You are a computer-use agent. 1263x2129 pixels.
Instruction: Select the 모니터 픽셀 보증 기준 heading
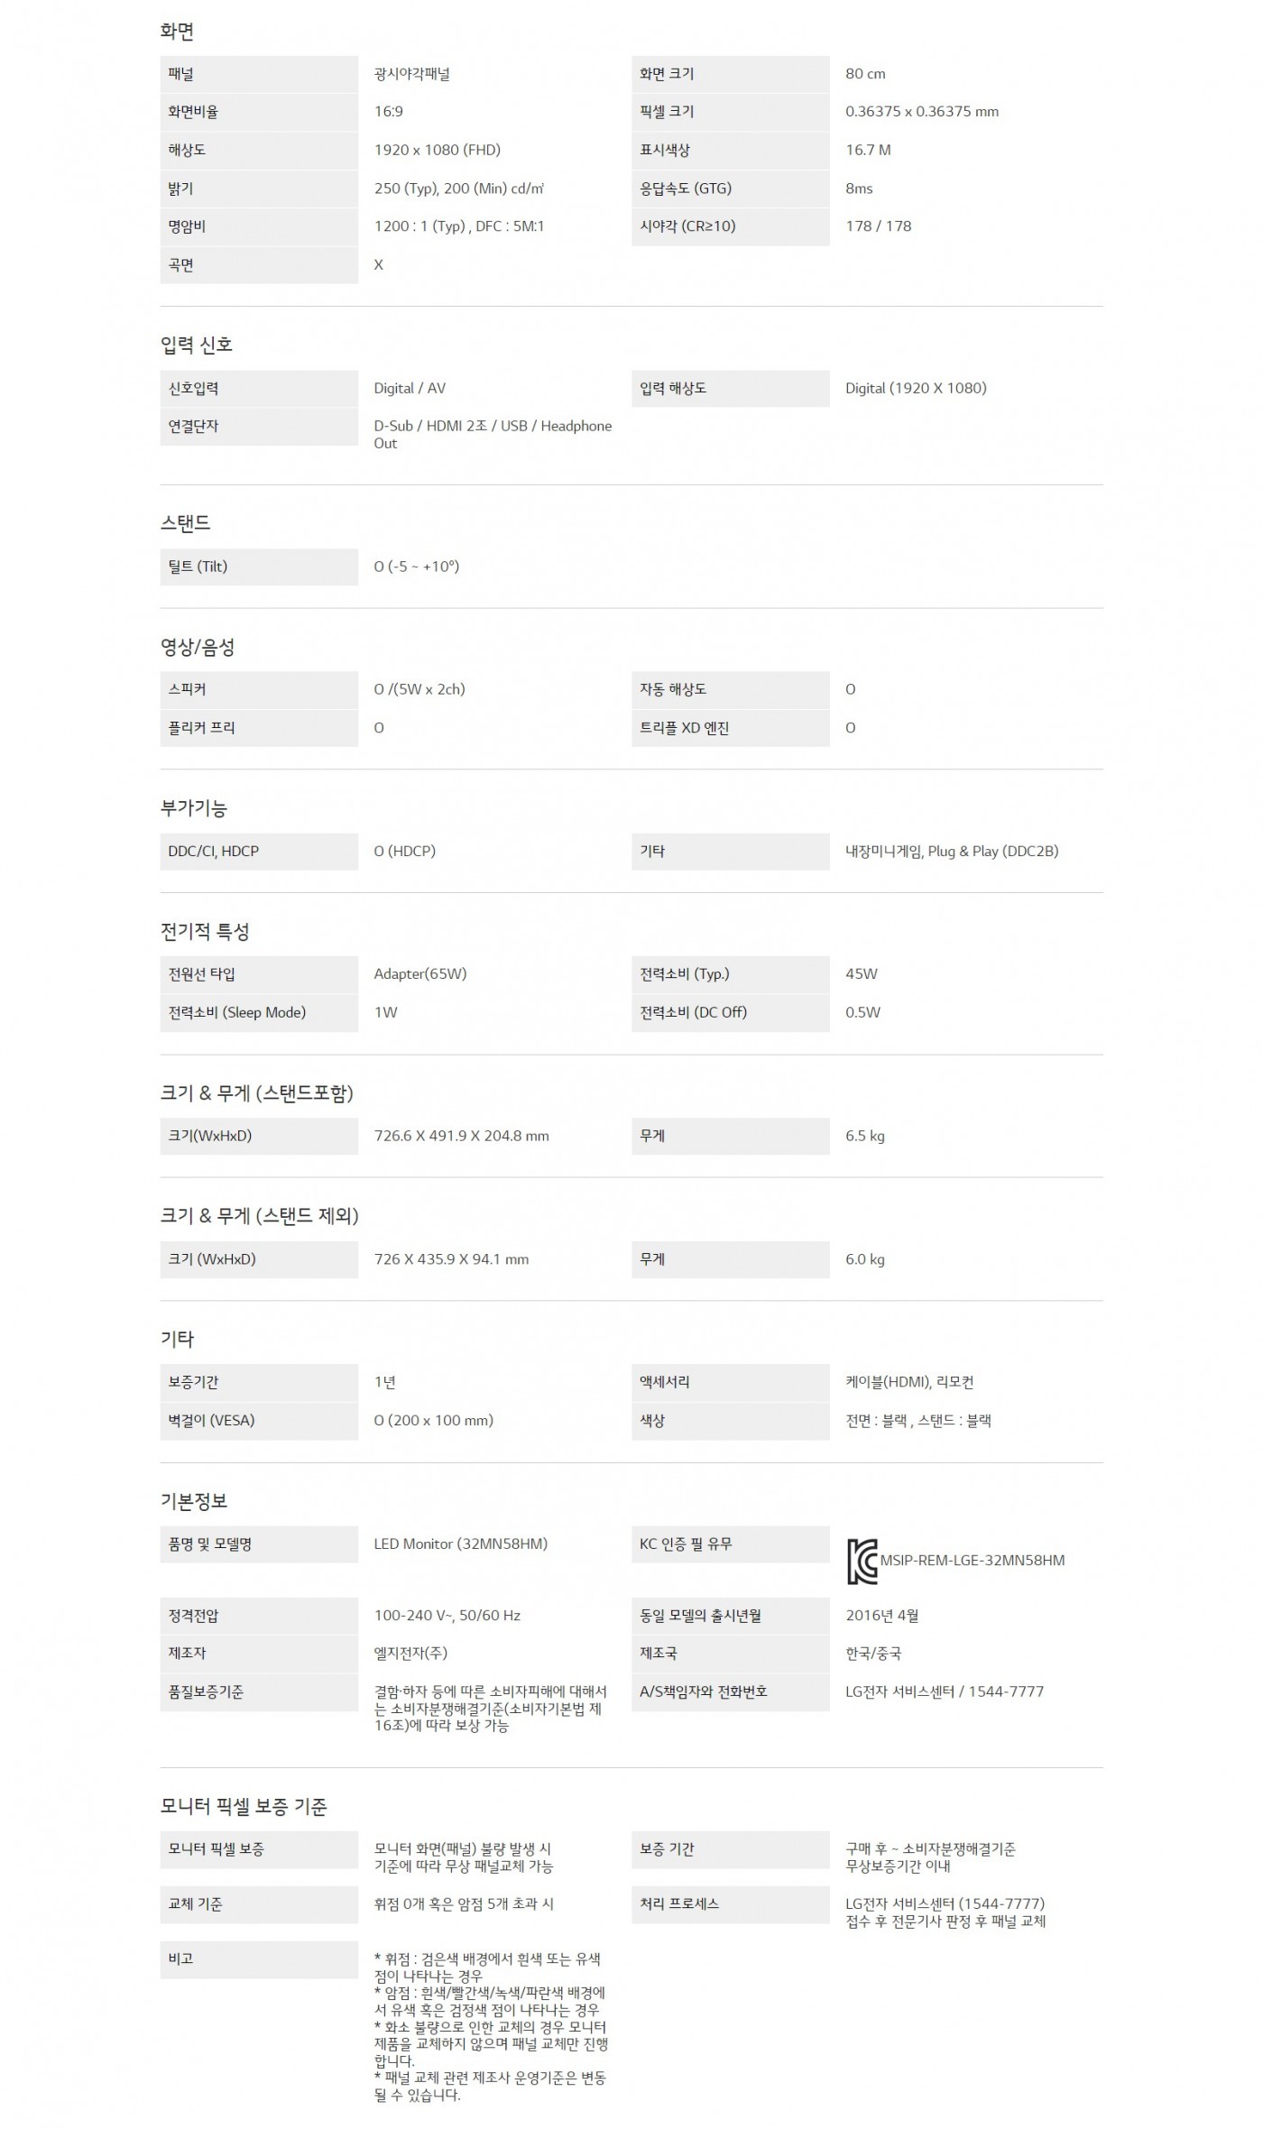pos(244,1806)
